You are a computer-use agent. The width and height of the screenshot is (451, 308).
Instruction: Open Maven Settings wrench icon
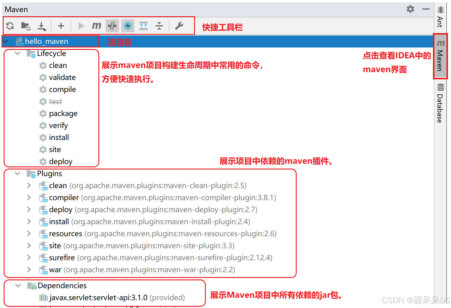click(179, 26)
